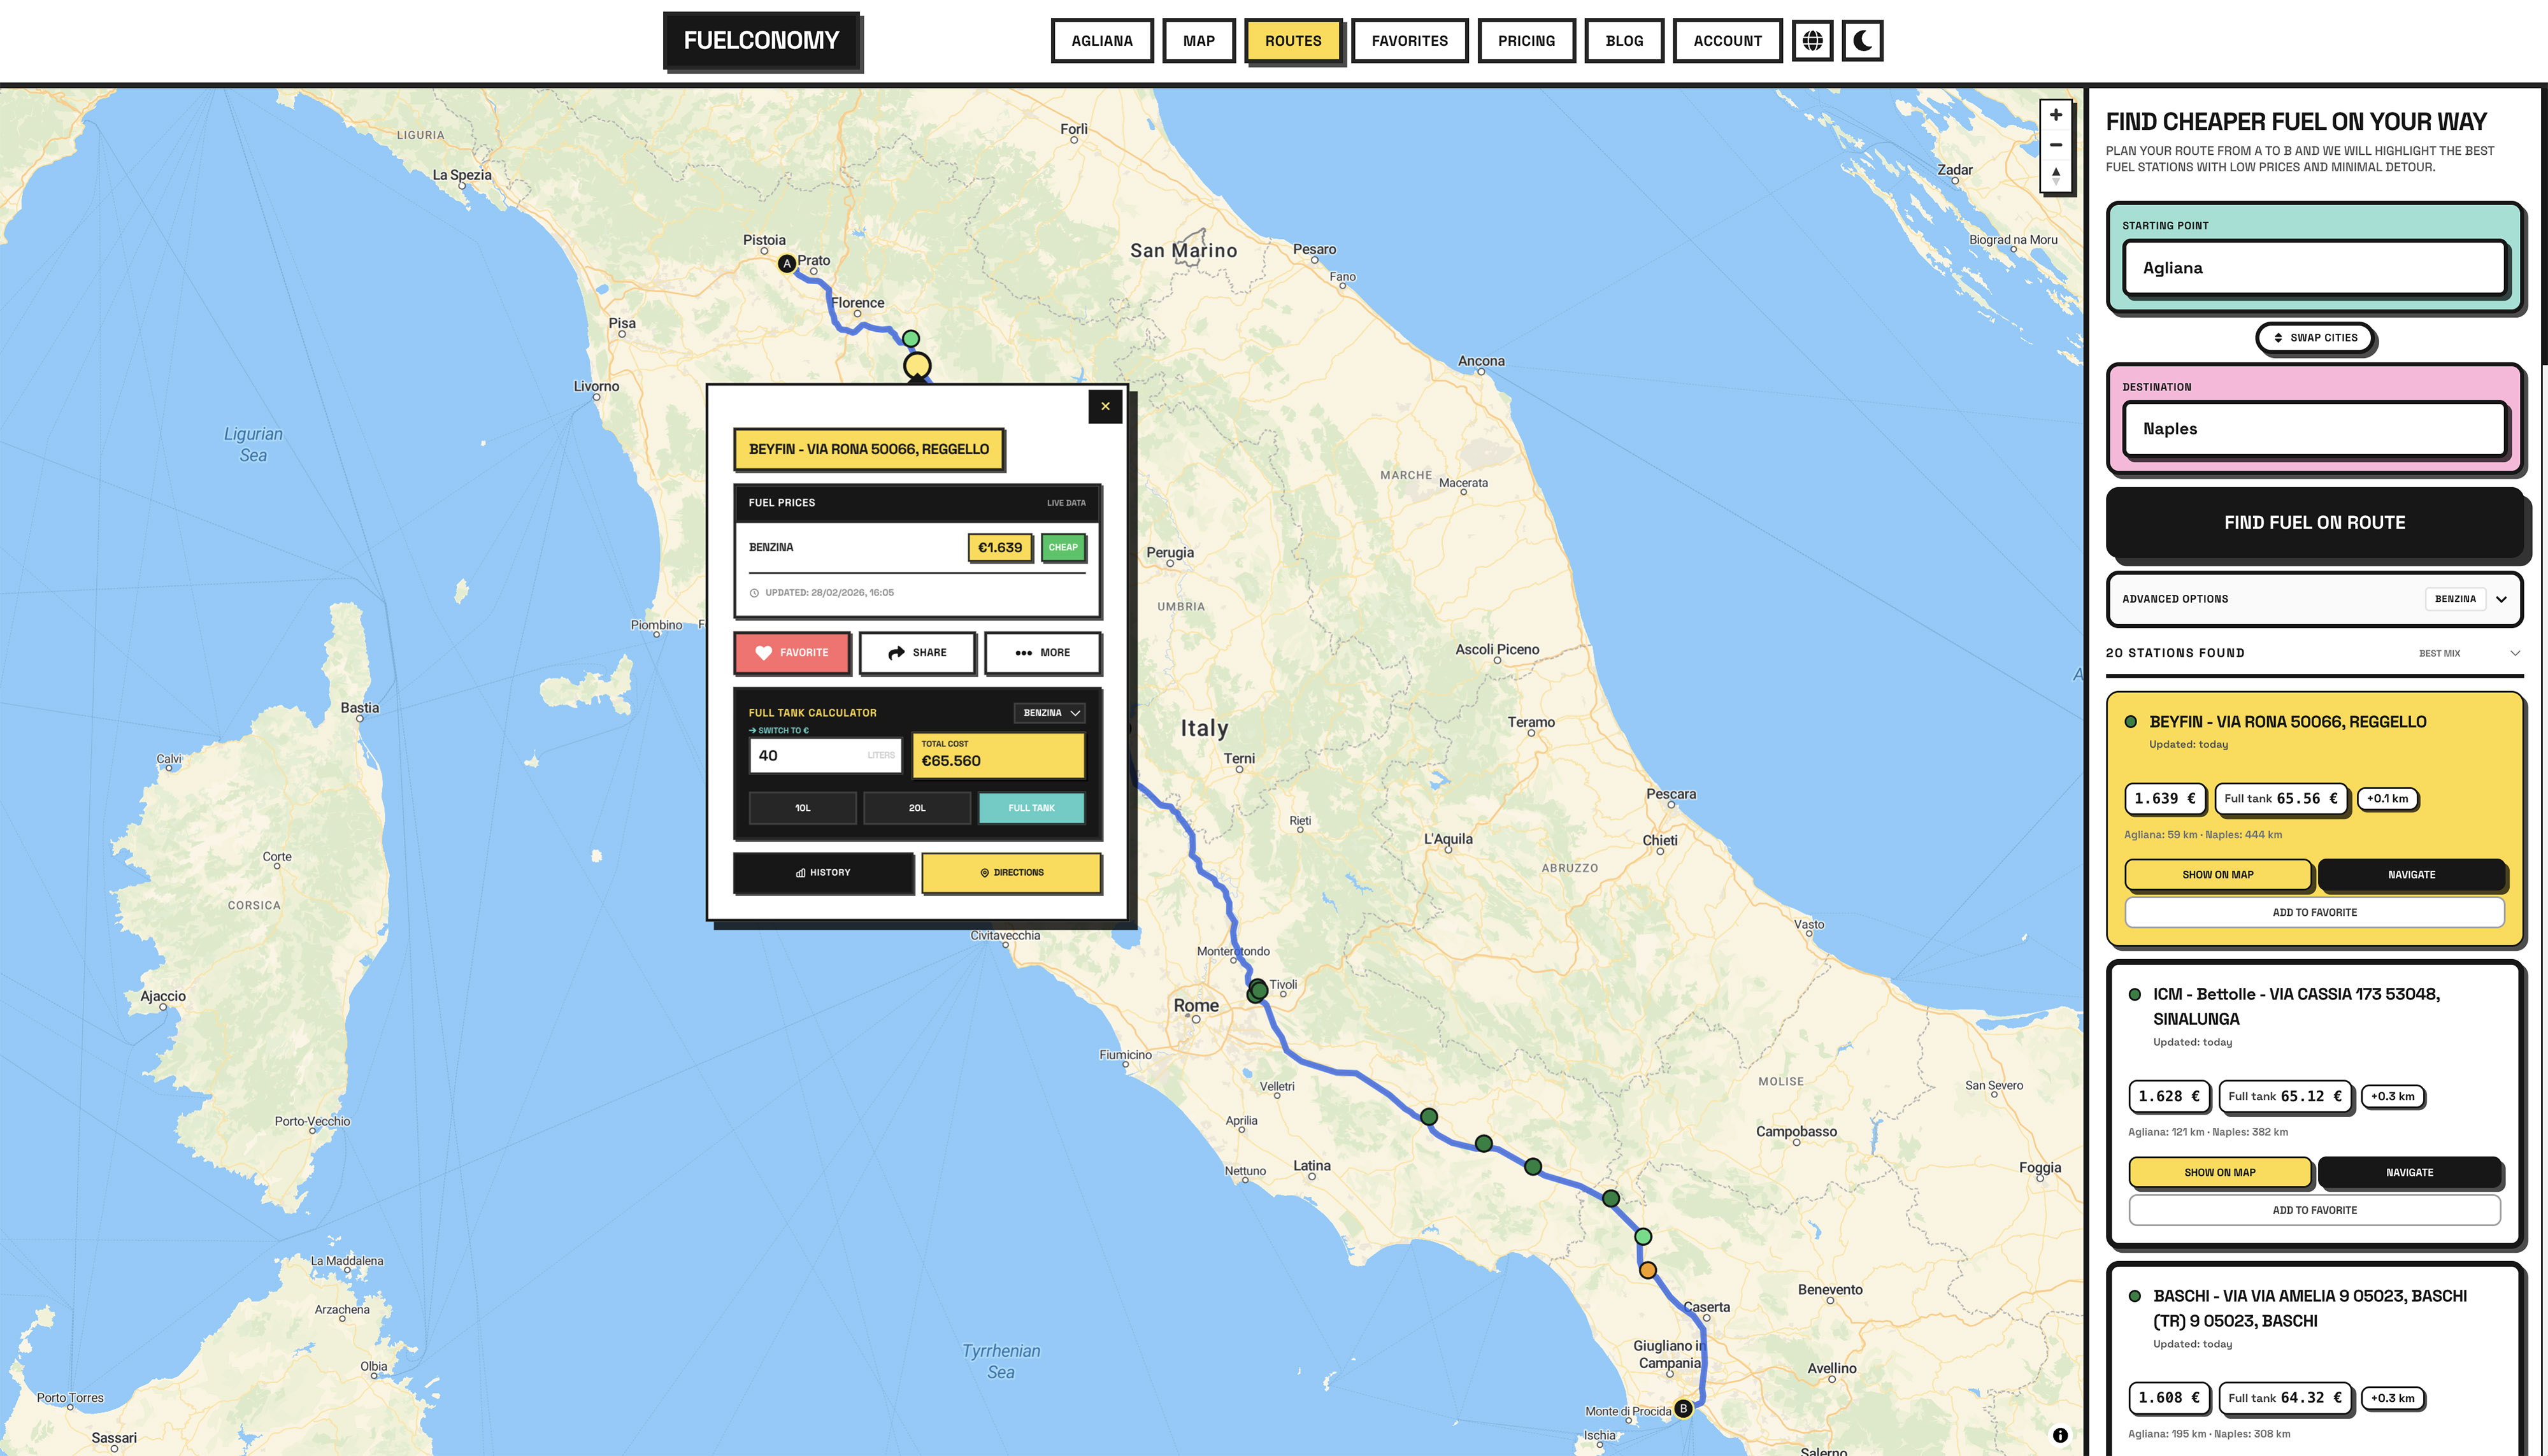This screenshot has height=1456, width=2548.
Task: Select the 10L tank size option
Action: (802, 807)
